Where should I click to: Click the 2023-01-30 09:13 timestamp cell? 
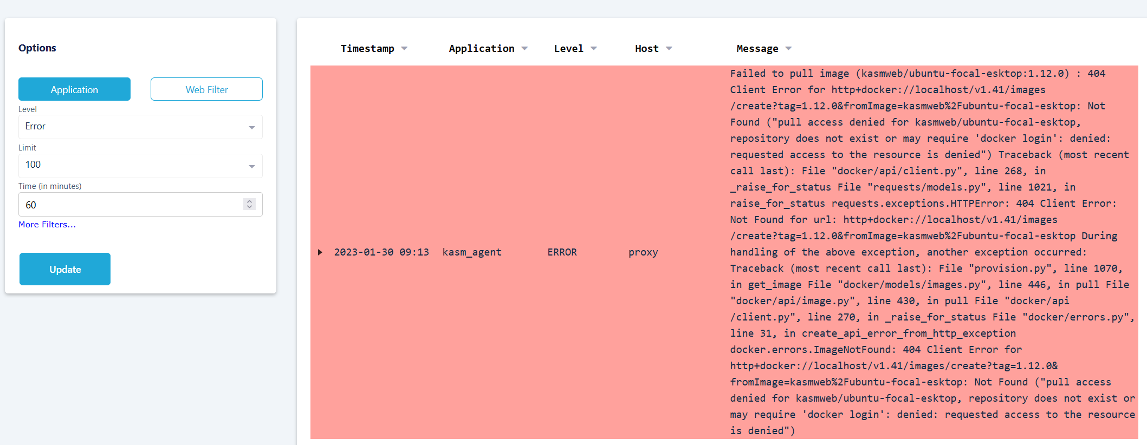pyautogui.click(x=381, y=252)
